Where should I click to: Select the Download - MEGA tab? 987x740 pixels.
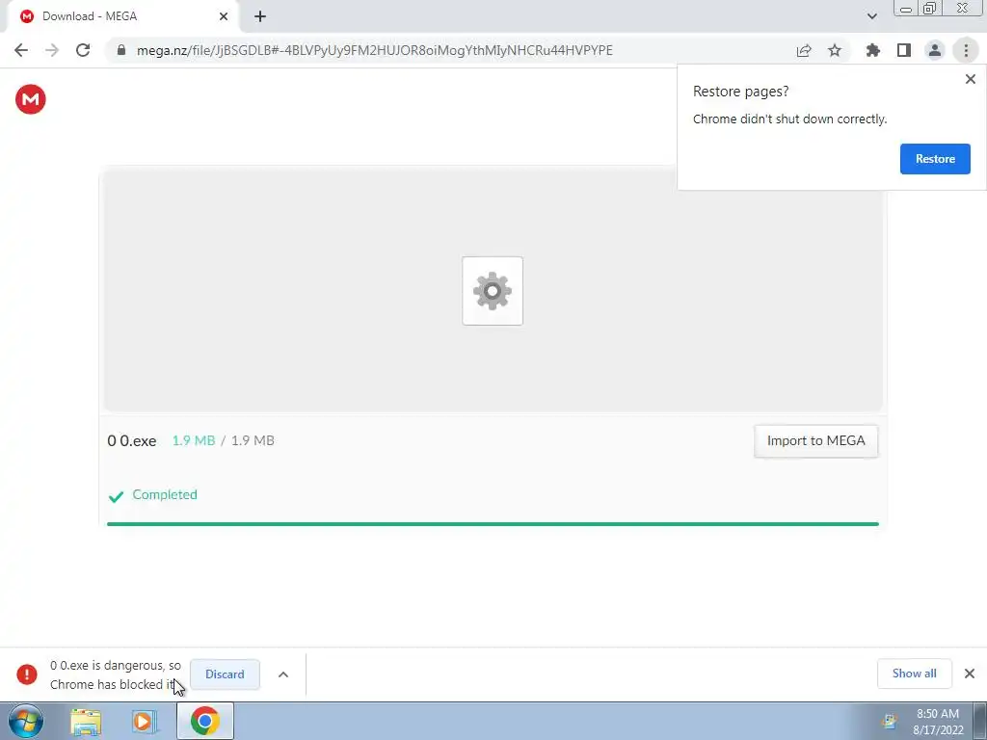tap(122, 16)
